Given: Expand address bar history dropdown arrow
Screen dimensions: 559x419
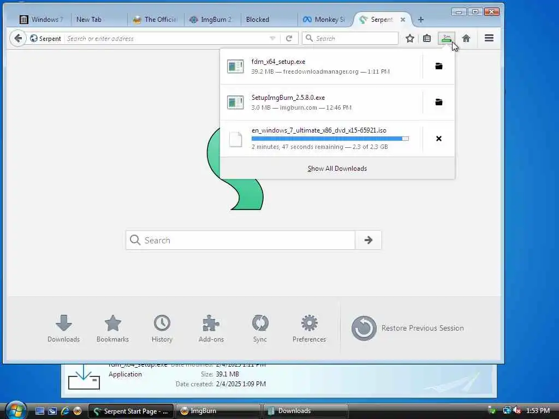Looking at the screenshot, I should pyautogui.click(x=272, y=39).
